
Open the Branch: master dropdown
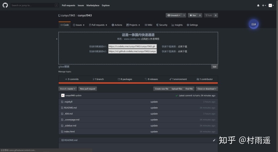point(68,89)
